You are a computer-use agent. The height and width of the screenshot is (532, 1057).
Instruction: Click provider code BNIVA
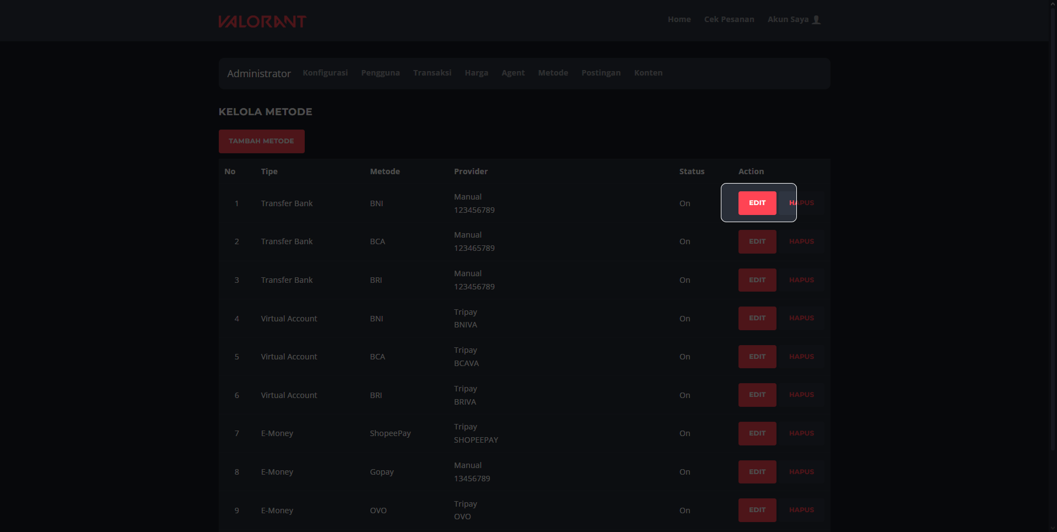[466, 325]
